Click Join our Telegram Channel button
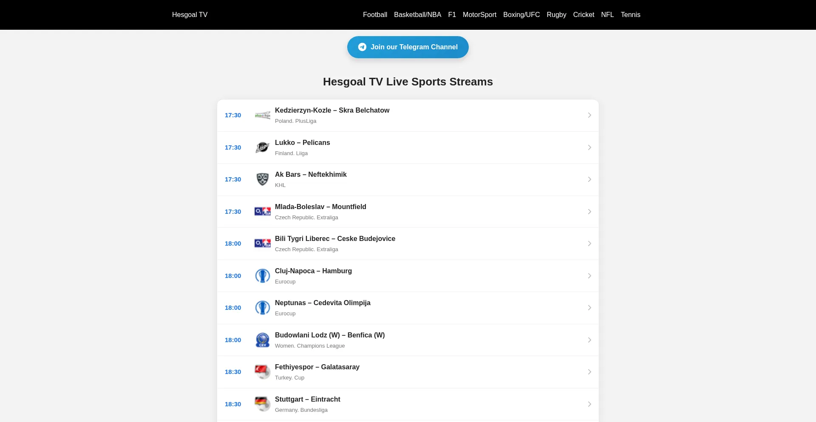The width and height of the screenshot is (816, 422). click(x=408, y=47)
